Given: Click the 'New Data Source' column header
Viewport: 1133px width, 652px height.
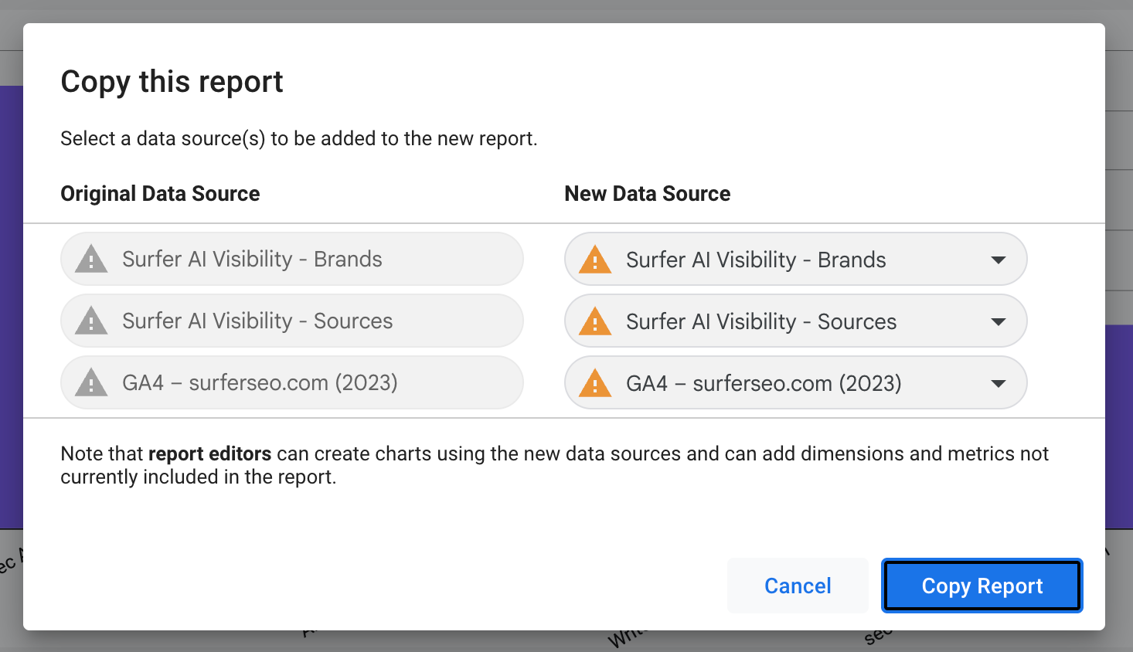Looking at the screenshot, I should tap(648, 194).
